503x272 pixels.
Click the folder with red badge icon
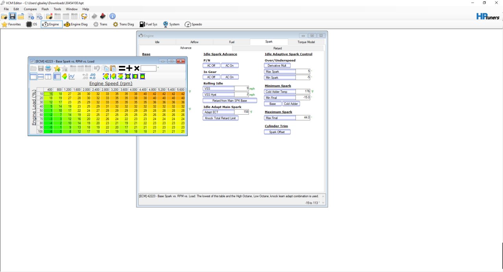coord(49,16)
